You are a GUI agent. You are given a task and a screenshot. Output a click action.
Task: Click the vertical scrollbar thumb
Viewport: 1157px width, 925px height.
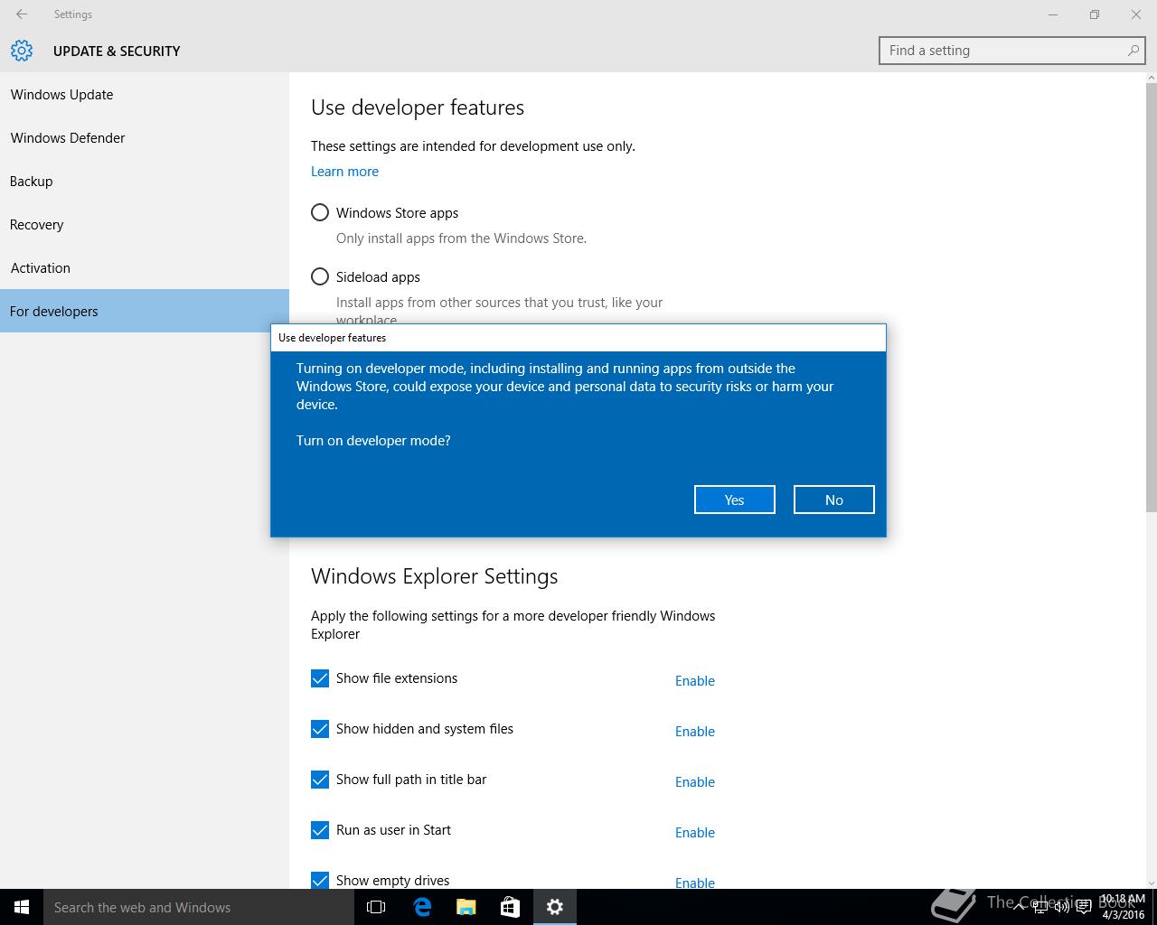[1151, 298]
